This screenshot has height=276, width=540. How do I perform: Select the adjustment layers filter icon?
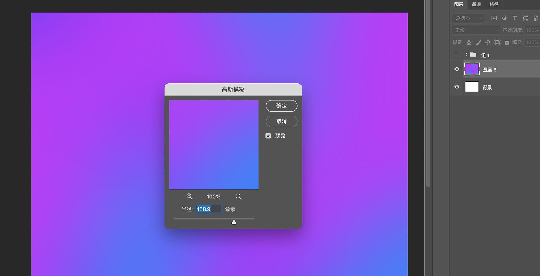[504, 18]
